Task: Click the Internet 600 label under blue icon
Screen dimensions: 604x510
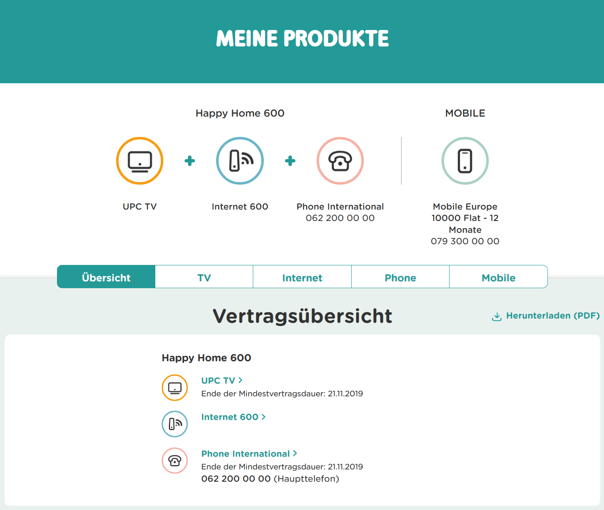Action: (240, 207)
